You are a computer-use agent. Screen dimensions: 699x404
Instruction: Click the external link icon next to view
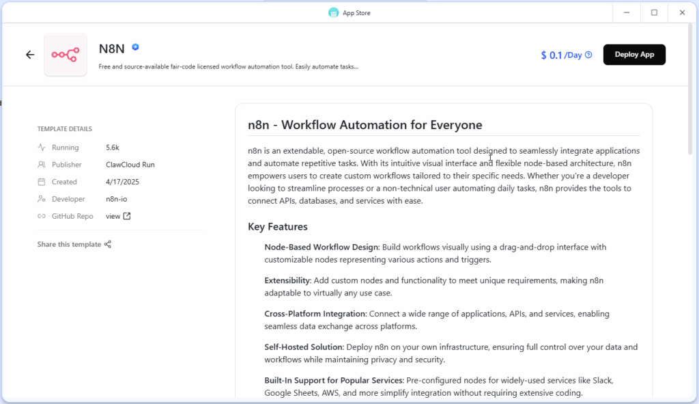point(127,216)
